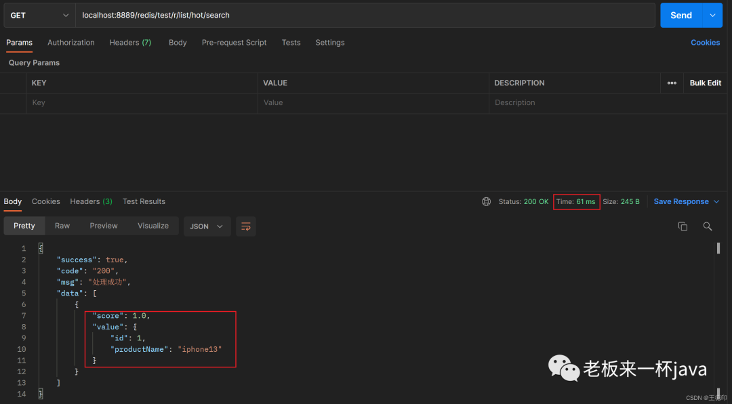The image size is (732, 404).
Task: Select the Raw view
Action: 62,226
